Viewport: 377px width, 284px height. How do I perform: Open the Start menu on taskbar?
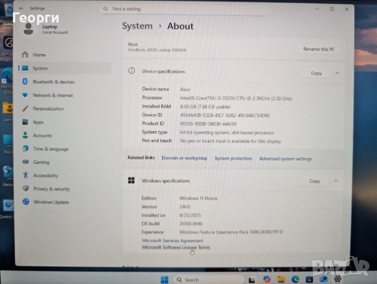tap(164, 280)
